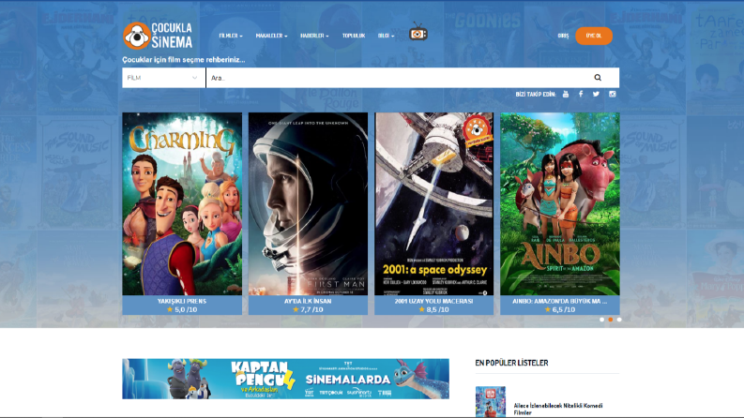The height and width of the screenshot is (418, 744).
Task: Open the First Man movie poster
Action: 308,203
